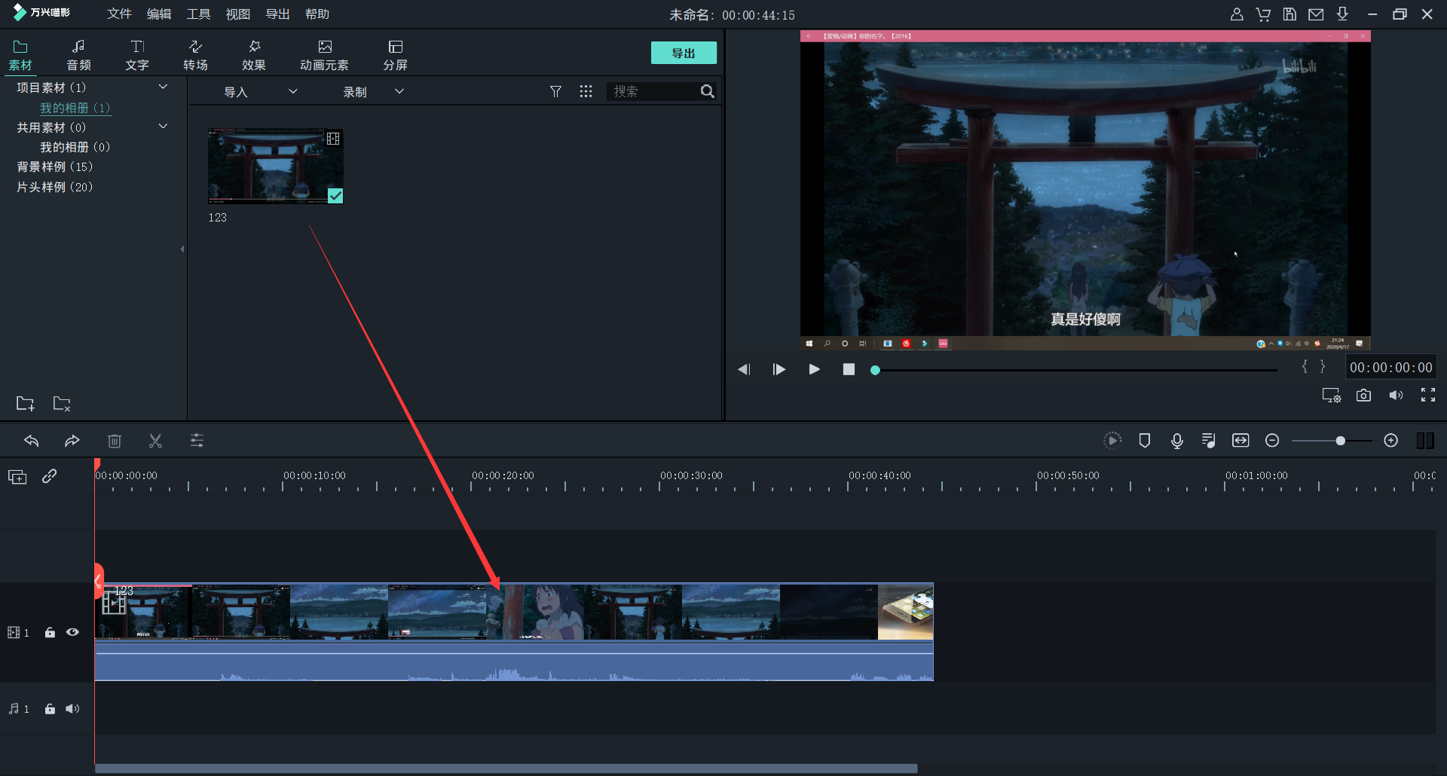
Task: Toggle visibility eye on video track 1
Action: (72, 633)
